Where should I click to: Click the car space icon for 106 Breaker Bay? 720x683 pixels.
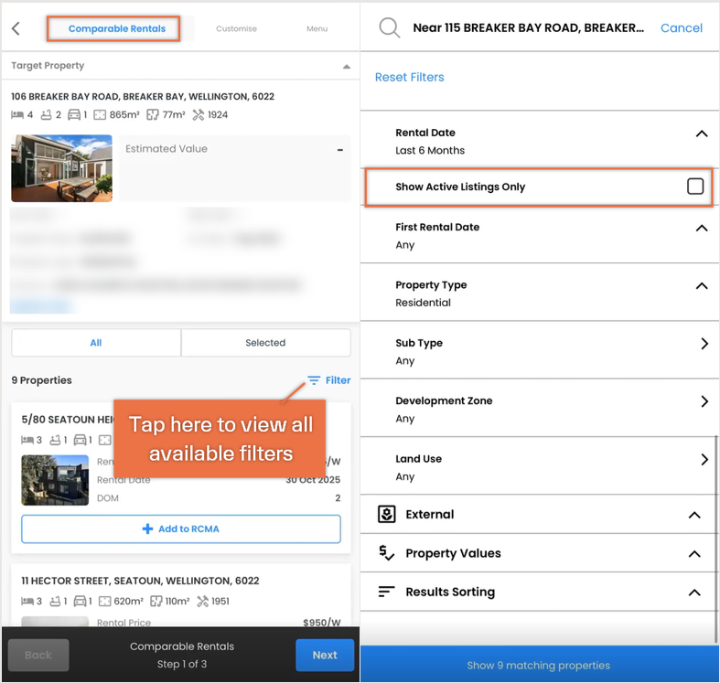pyautogui.click(x=74, y=115)
